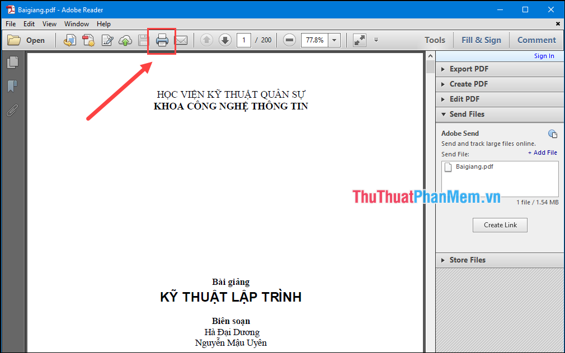Open the Attachments paperclip panel icon

(x=12, y=111)
